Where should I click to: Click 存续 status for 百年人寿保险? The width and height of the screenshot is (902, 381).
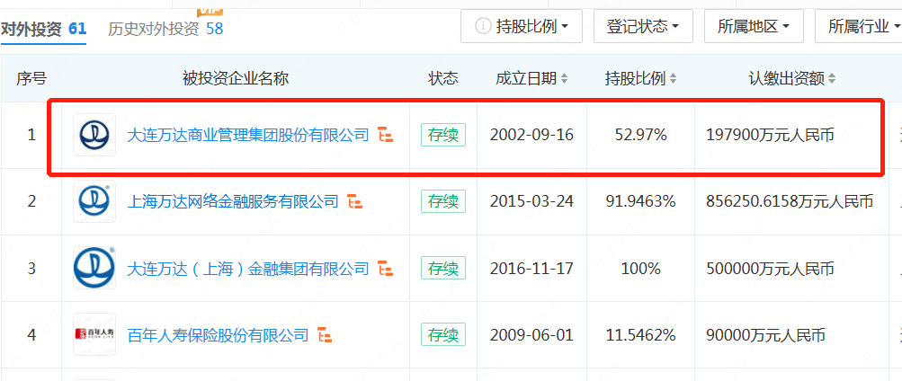pyautogui.click(x=443, y=335)
